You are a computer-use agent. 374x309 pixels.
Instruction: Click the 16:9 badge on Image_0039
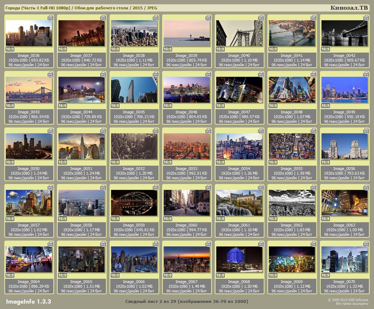[168, 49]
